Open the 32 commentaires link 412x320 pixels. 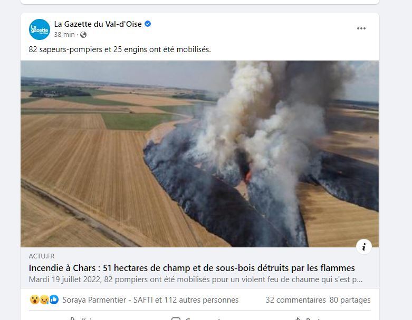point(295,300)
